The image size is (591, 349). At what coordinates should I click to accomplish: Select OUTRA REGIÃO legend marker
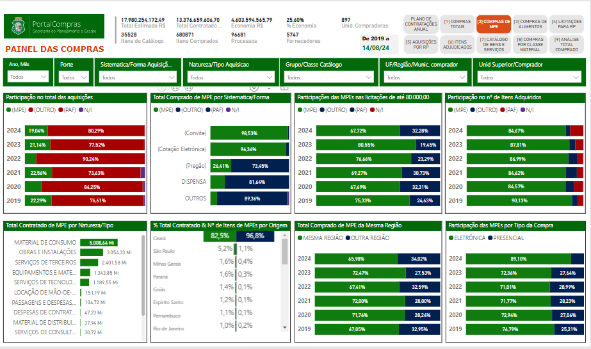click(x=348, y=238)
